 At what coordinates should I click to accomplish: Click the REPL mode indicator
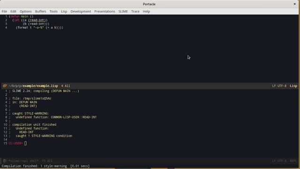[x=293, y=161]
